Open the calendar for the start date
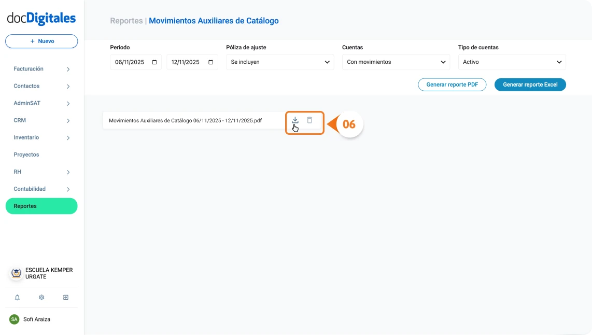The image size is (592, 335). (x=153, y=62)
